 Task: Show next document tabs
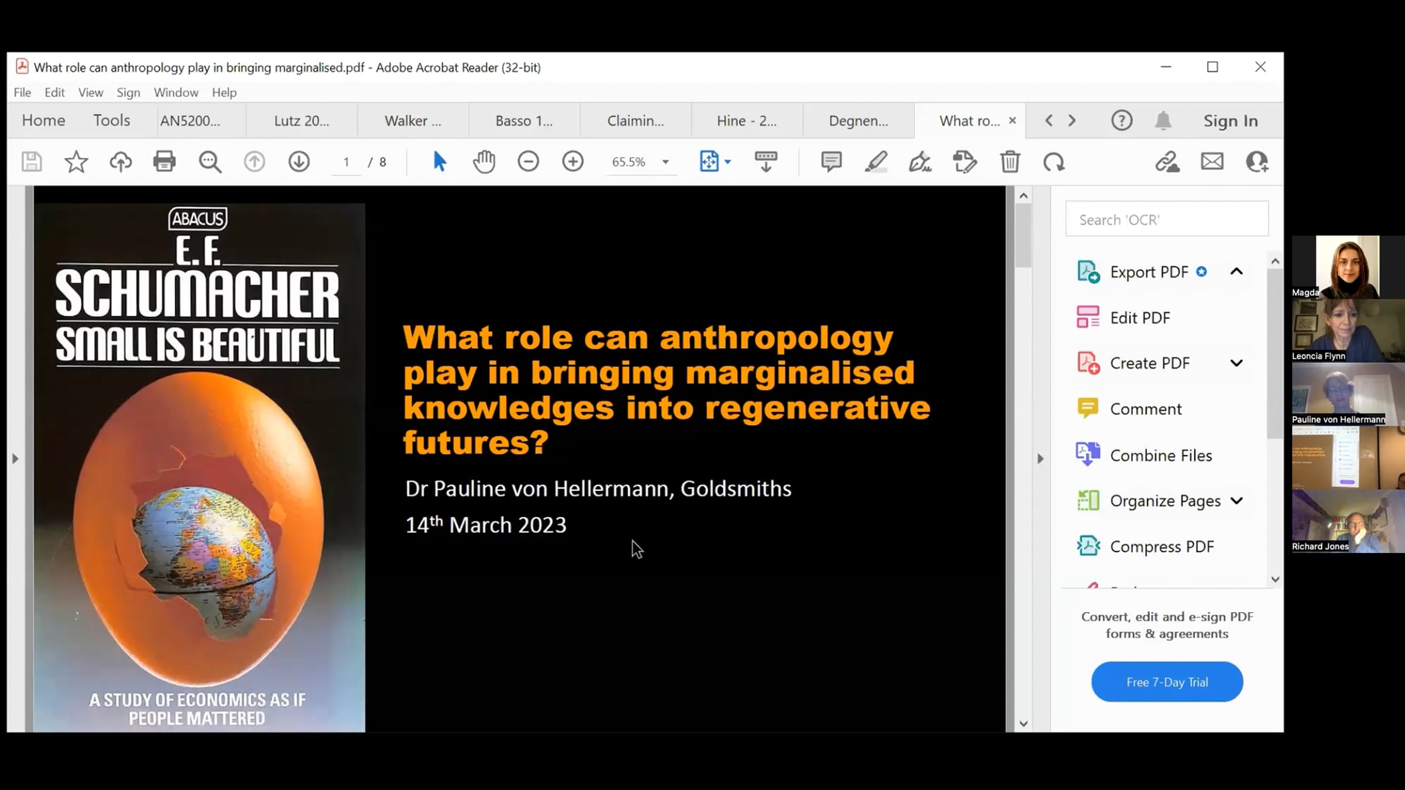pos(1072,121)
